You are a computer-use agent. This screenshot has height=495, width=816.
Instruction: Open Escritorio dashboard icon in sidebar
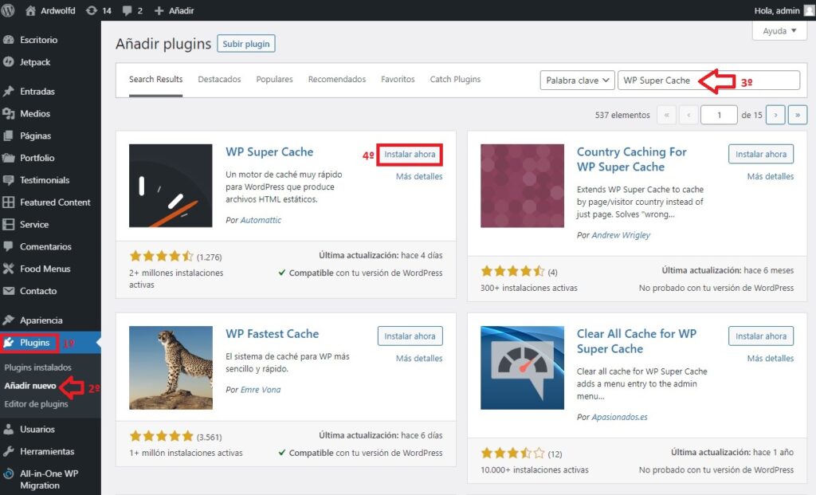[x=8, y=40]
